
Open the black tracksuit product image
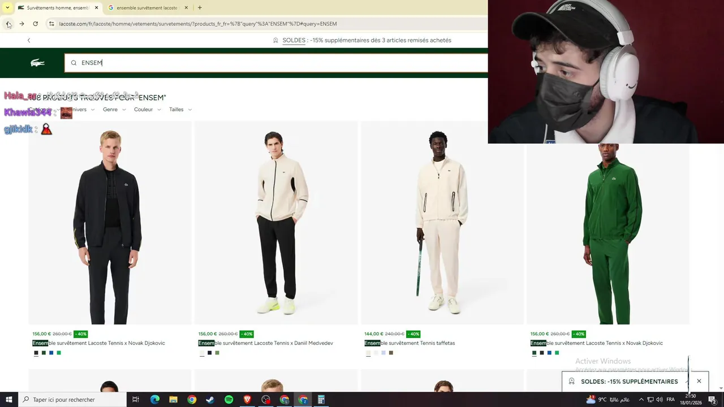click(110, 223)
